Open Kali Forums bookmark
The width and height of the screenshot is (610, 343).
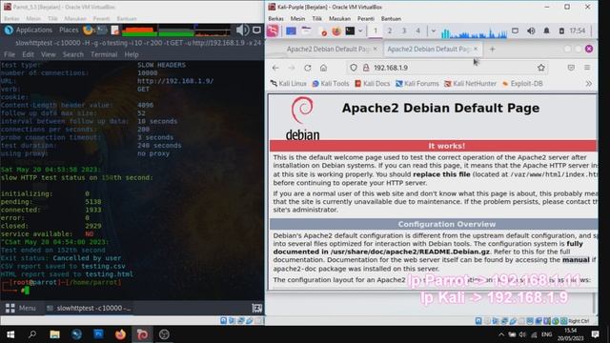[417, 84]
